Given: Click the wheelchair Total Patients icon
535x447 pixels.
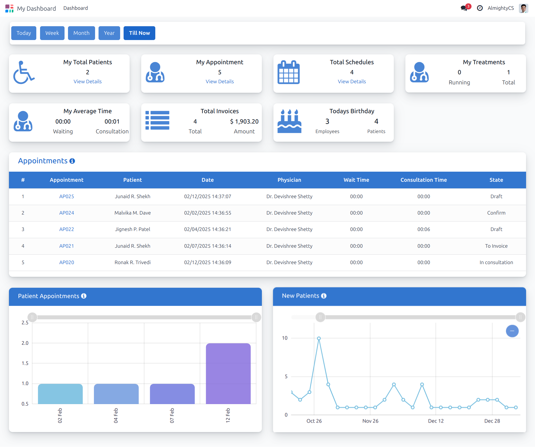Looking at the screenshot, I should pos(24,72).
